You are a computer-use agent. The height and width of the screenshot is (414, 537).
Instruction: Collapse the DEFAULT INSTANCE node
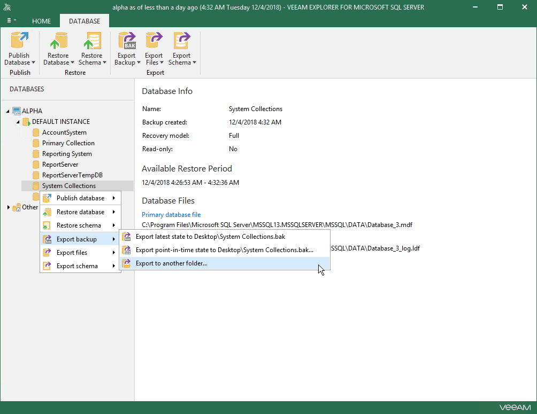[18, 122]
